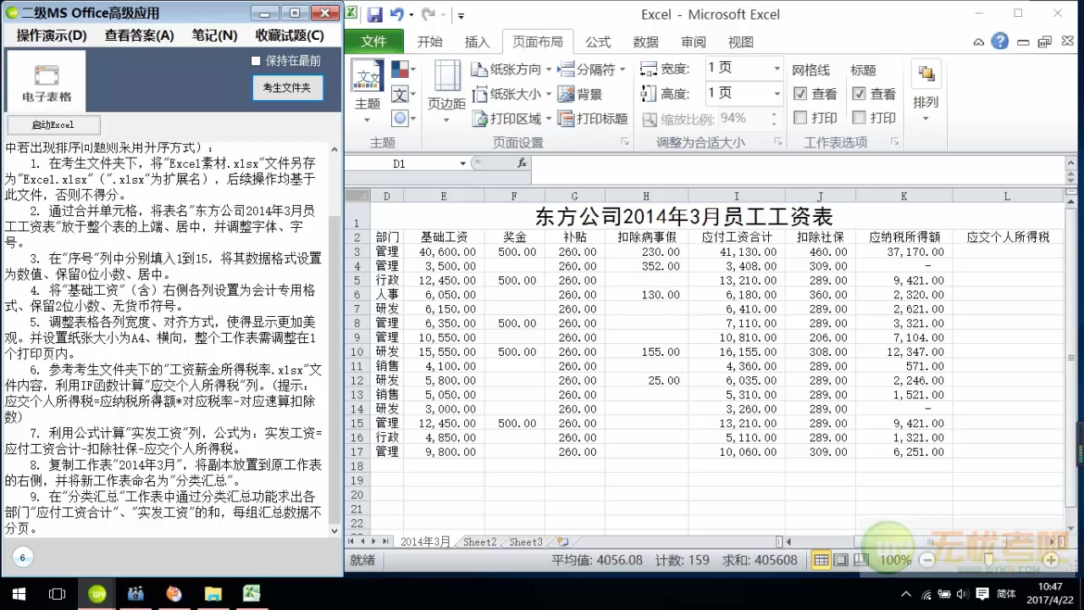The width and height of the screenshot is (1084, 610).
Task: Switch to Page Break Preview in status bar
Action: (x=861, y=560)
